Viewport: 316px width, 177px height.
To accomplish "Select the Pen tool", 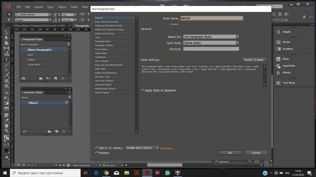I will click(6, 70).
